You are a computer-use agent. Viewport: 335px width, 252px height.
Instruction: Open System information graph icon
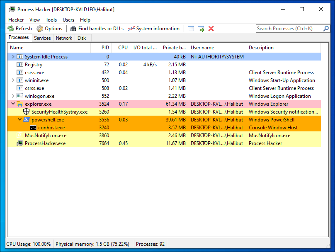pos(131,29)
